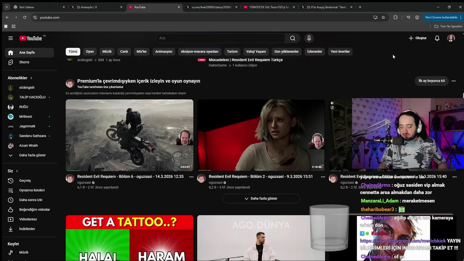The image size is (464, 261).
Task: Select the Vahşi Yaşam chip
Action: 256,51
